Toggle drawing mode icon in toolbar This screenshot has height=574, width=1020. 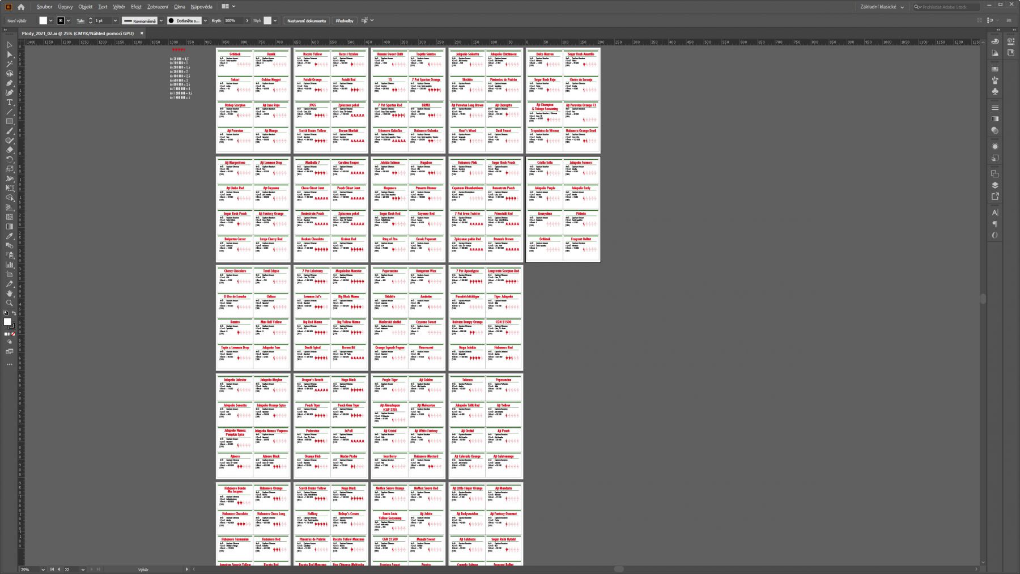(9, 342)
